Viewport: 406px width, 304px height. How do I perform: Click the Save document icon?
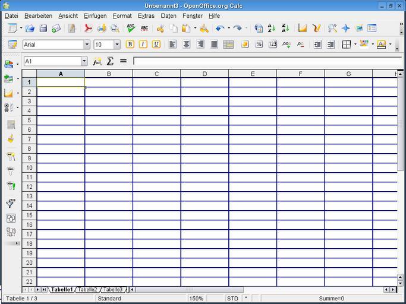[x=43, y=28]
